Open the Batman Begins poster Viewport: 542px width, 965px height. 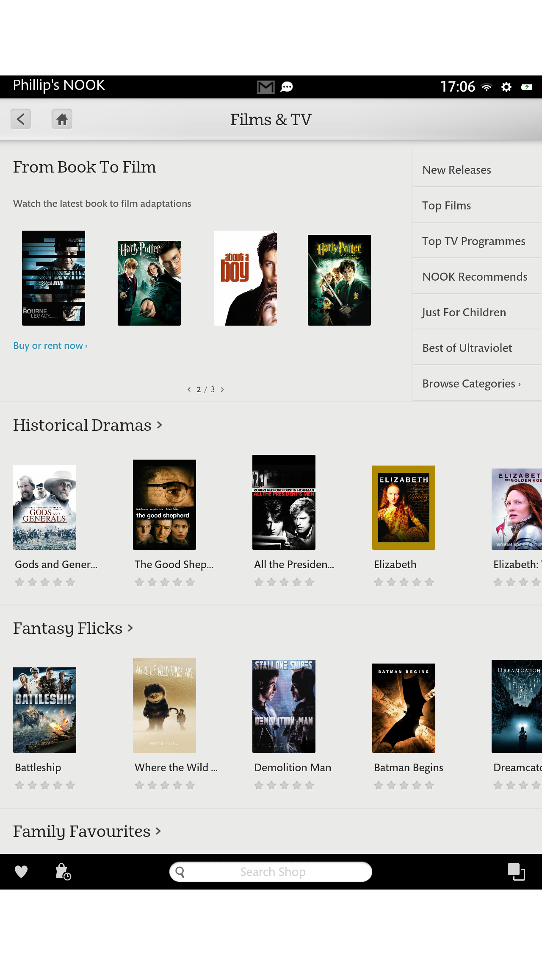pos(404,708)
